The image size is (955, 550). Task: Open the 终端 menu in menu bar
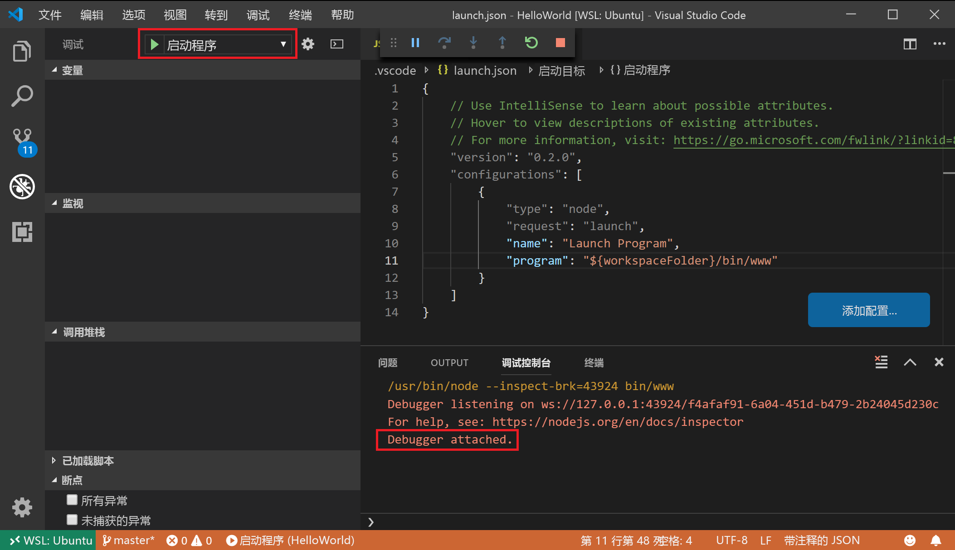click(x=300, y=15)
